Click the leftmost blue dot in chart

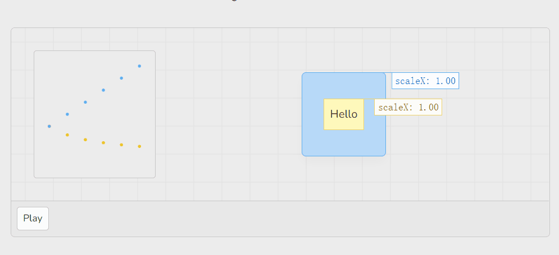(49, 126)
